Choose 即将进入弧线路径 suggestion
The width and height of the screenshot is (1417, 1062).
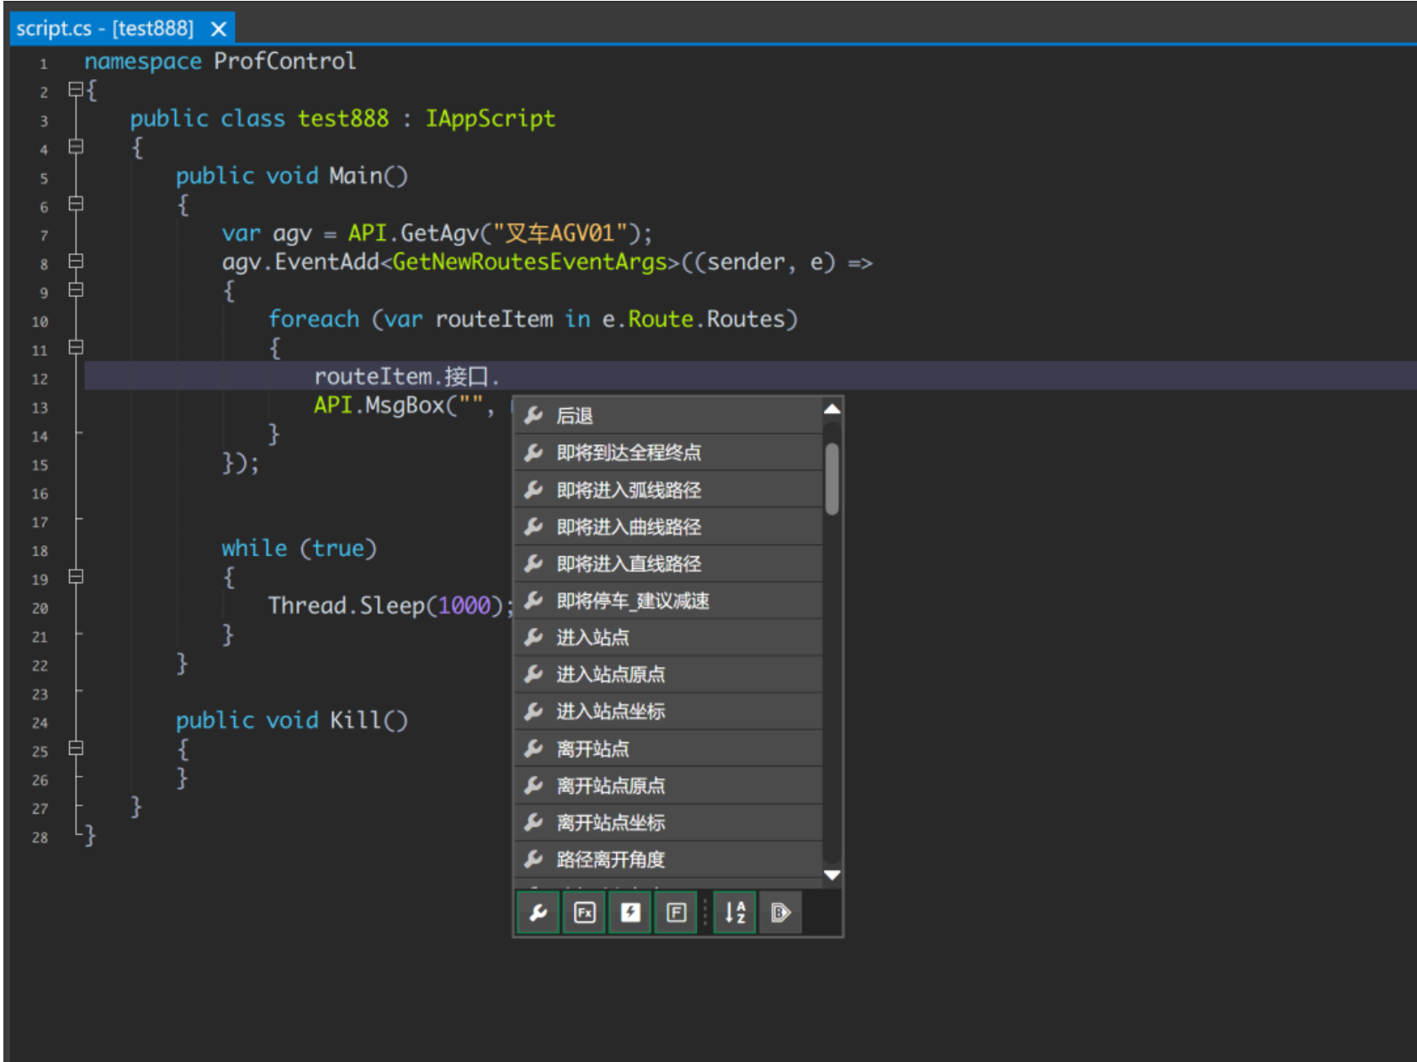coord(668,490)
